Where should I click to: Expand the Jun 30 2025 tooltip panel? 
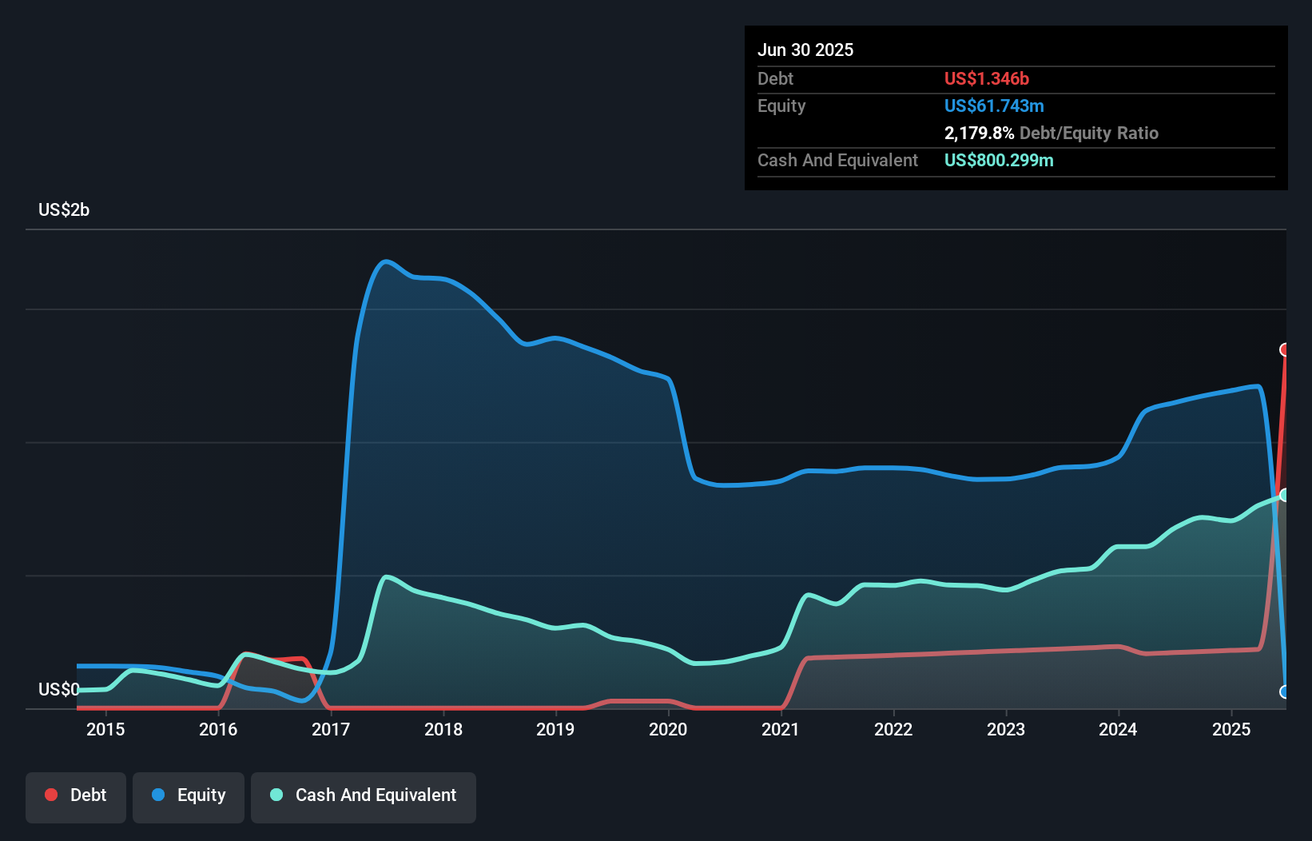pos(806,50)
